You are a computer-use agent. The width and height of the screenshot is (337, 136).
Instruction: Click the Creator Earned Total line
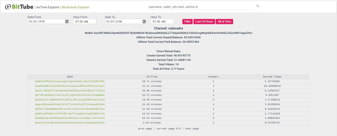[x=168, y=56]
